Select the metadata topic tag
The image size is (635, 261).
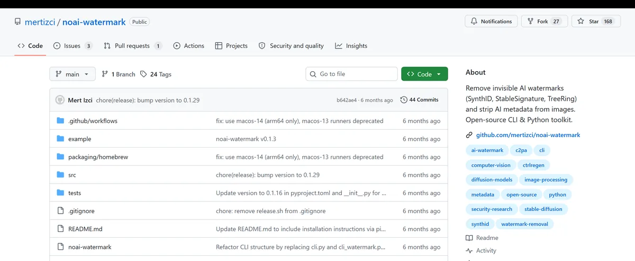[483, 195]
